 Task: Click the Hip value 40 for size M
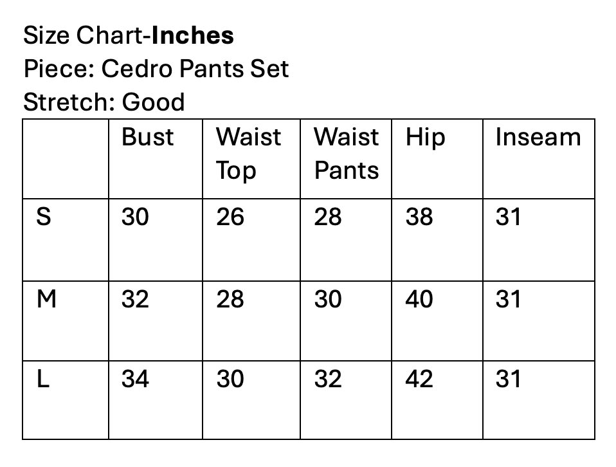click(419, 299)
